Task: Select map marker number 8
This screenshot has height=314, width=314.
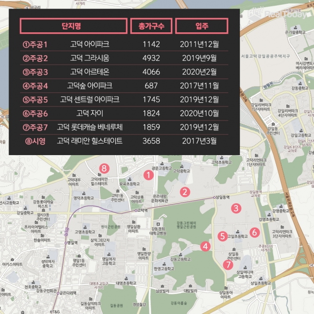Action: (104, 168)
